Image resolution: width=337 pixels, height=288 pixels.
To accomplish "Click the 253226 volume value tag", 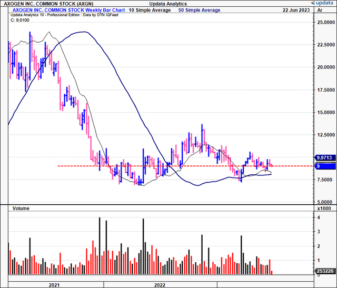I will click(325, 271).
